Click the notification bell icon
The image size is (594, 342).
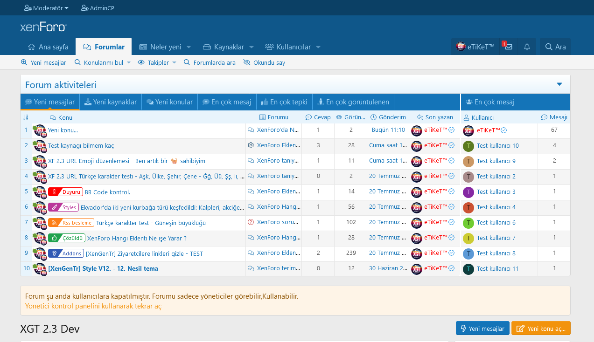[x=527, y=47]
